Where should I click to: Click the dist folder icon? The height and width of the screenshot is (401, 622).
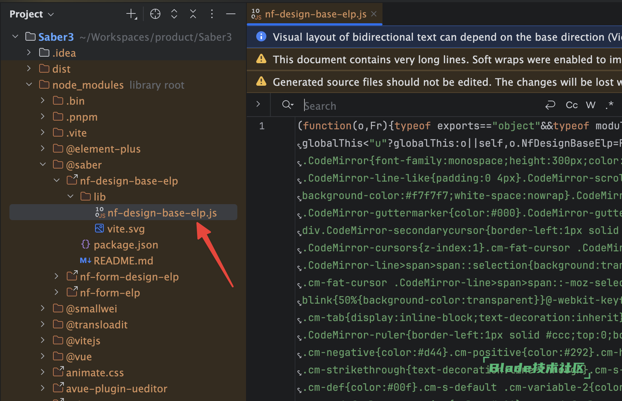pos(44,69)
